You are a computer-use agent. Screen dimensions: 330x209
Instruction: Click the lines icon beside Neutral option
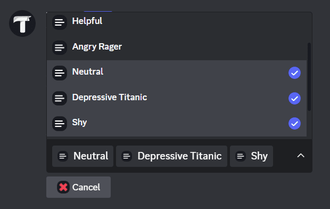pos(60,73)
